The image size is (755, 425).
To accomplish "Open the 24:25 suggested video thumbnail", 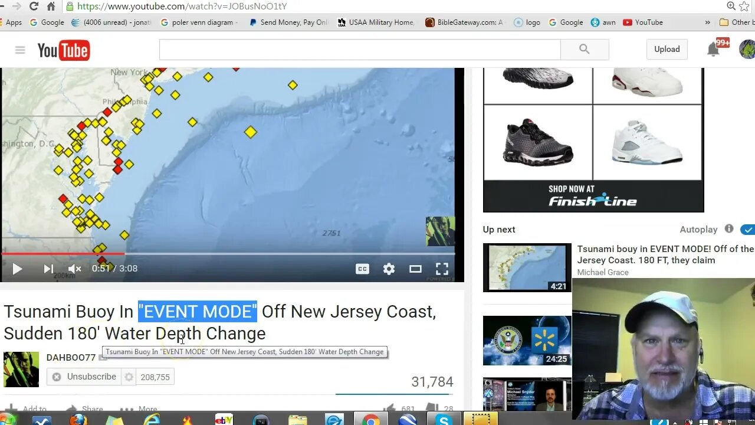I will (527, 341).
